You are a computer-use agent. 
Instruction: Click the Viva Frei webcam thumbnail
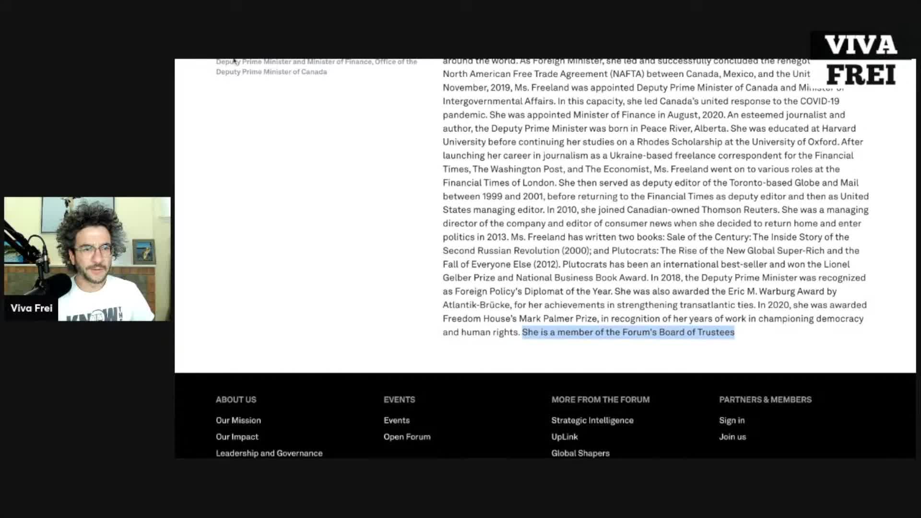coord(87,259)
